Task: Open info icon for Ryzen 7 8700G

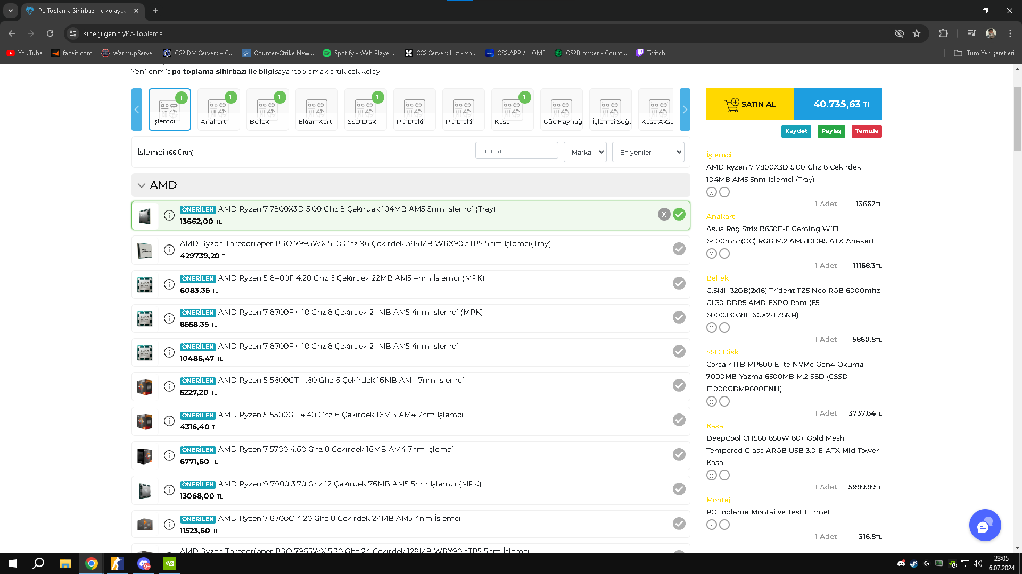Action: [169, 525]
